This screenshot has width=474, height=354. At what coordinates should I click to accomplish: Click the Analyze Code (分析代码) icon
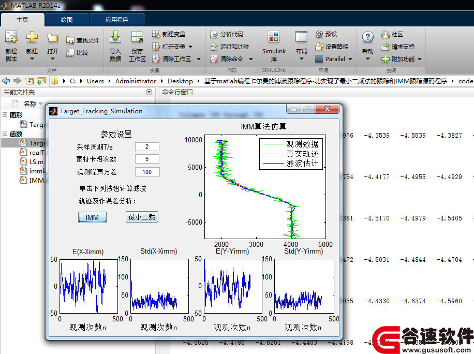(214, 34)
